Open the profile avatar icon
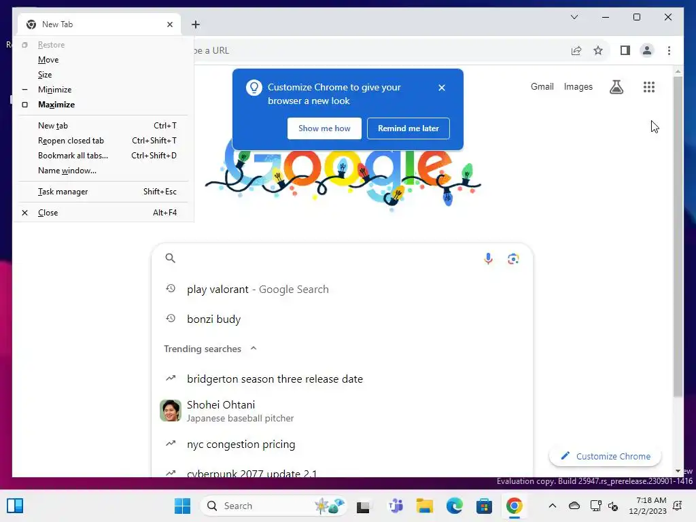This screenshot has height=522, width=696. coord(647,50)
